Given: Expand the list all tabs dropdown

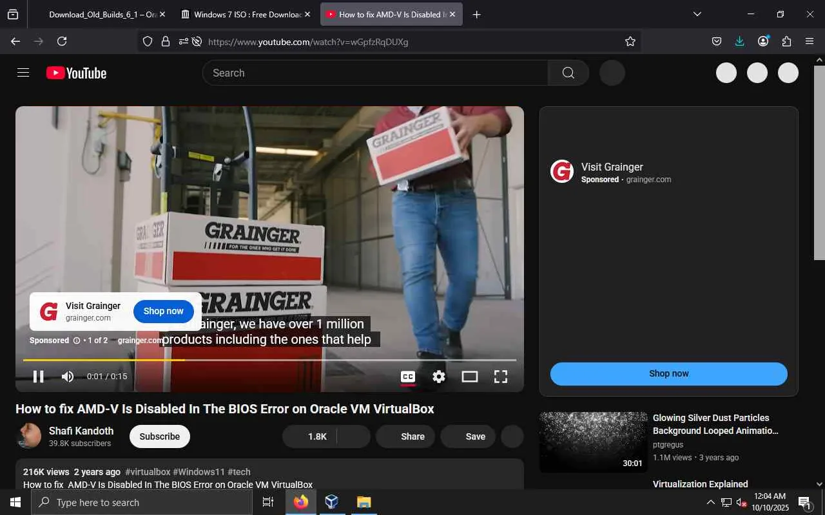Looking at the screenshot, I should [697, 14].
